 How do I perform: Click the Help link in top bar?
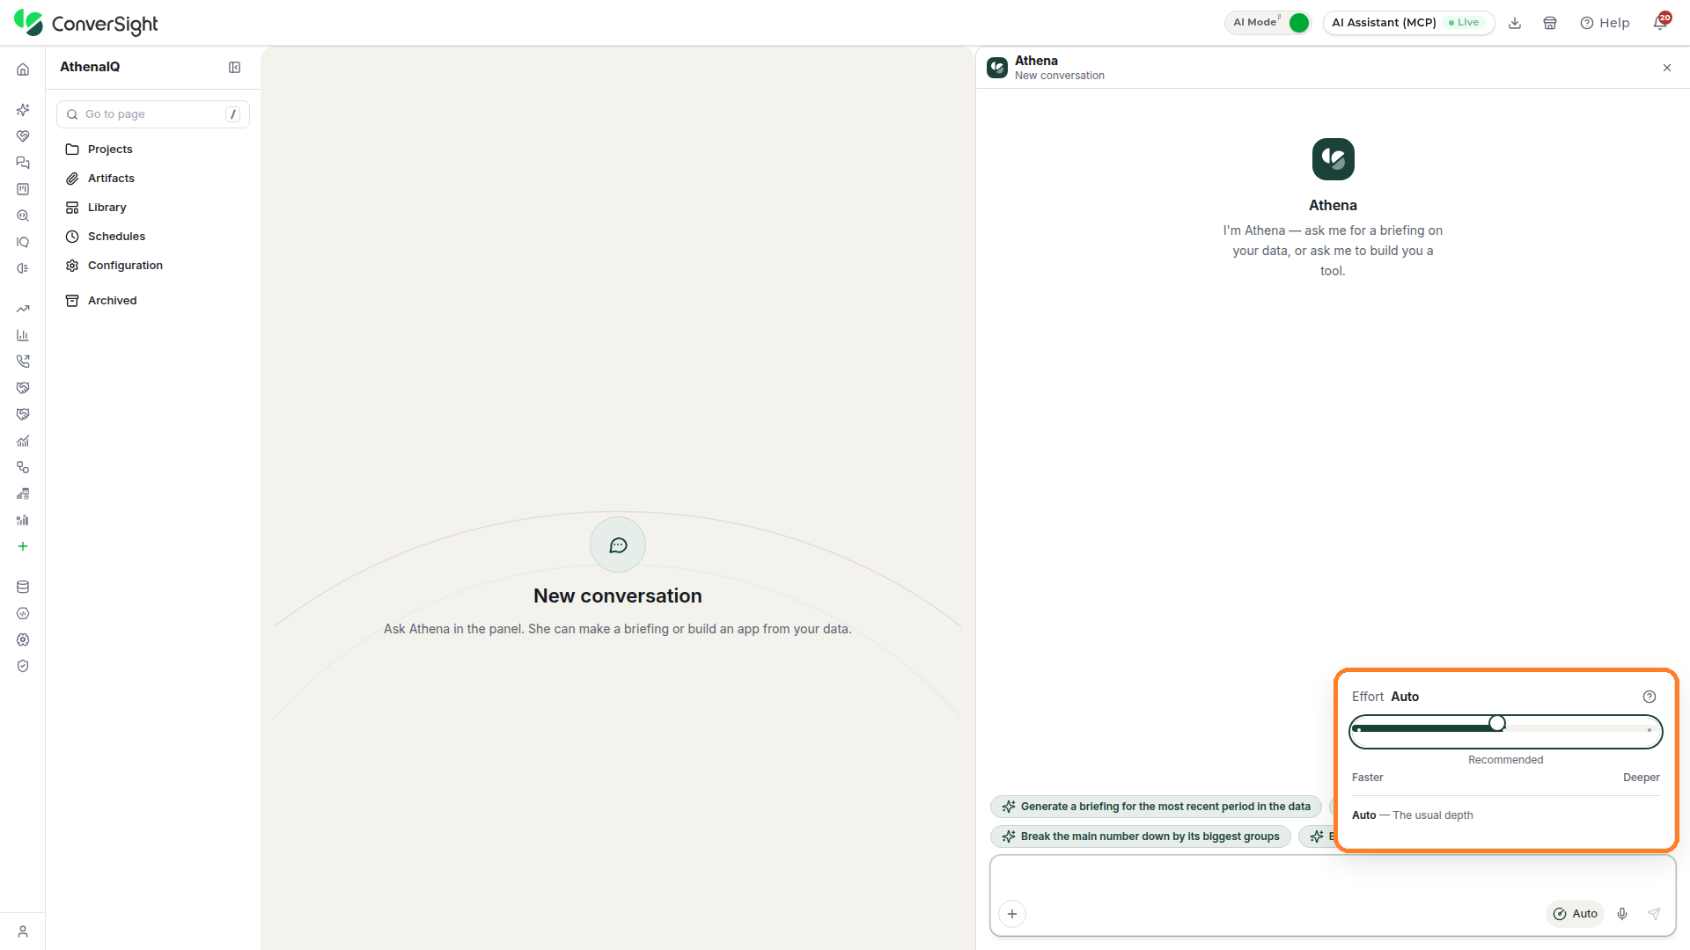coord(1605,23)
